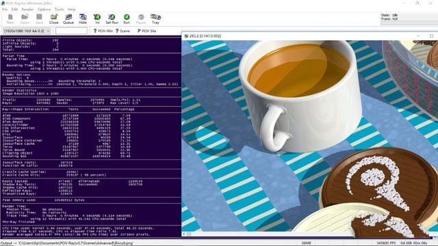
Task: Click the rendered biscuit scene image
Action: pos(310,136)
